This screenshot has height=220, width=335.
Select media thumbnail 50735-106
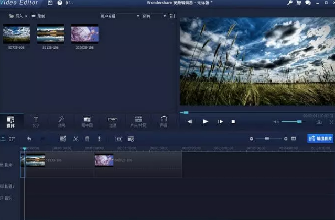(16, 34)
